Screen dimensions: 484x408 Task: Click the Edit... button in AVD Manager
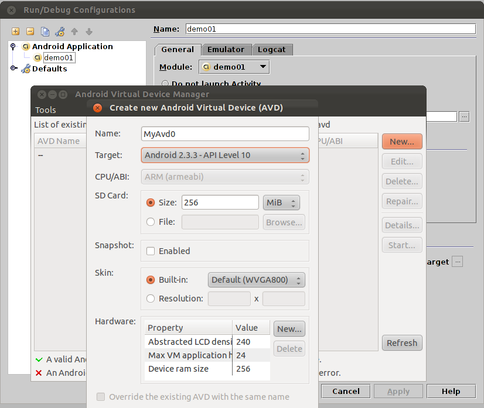[x=402, y=162]
